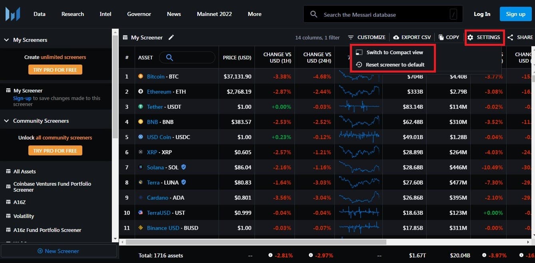Open the Intel menu

(x=105, y=14)
